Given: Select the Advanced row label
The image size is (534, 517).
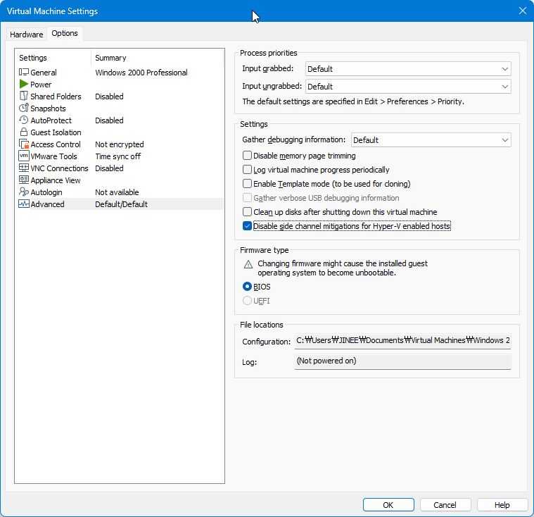Looking at the screenshot, I should point(47,204).
